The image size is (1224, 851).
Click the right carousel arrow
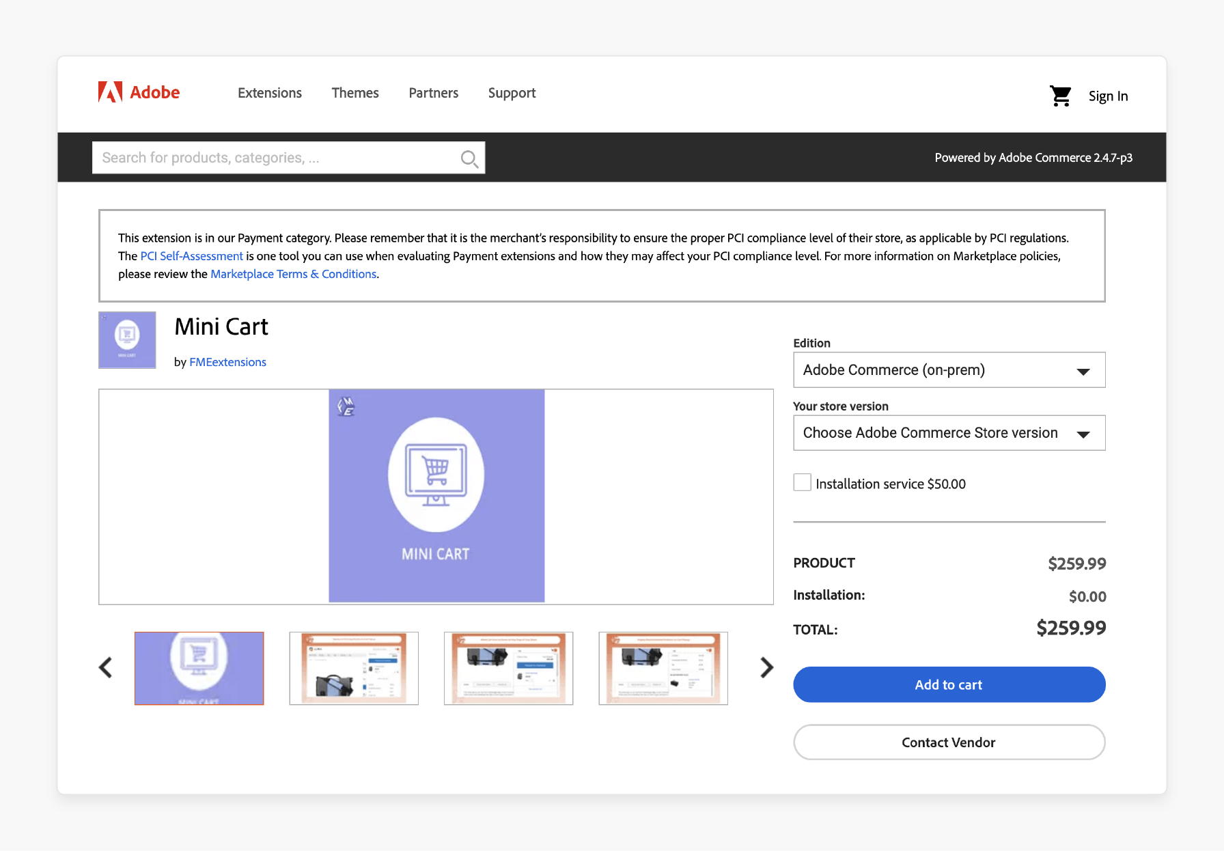[766, 668]
